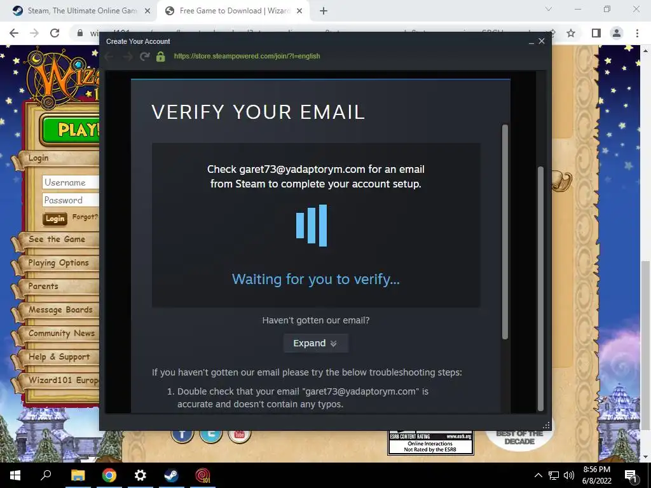Click the Wizard101 Password field

71,200
